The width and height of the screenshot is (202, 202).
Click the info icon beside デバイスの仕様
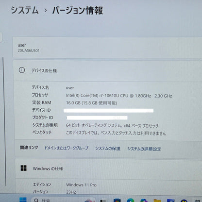pos(22,70)
